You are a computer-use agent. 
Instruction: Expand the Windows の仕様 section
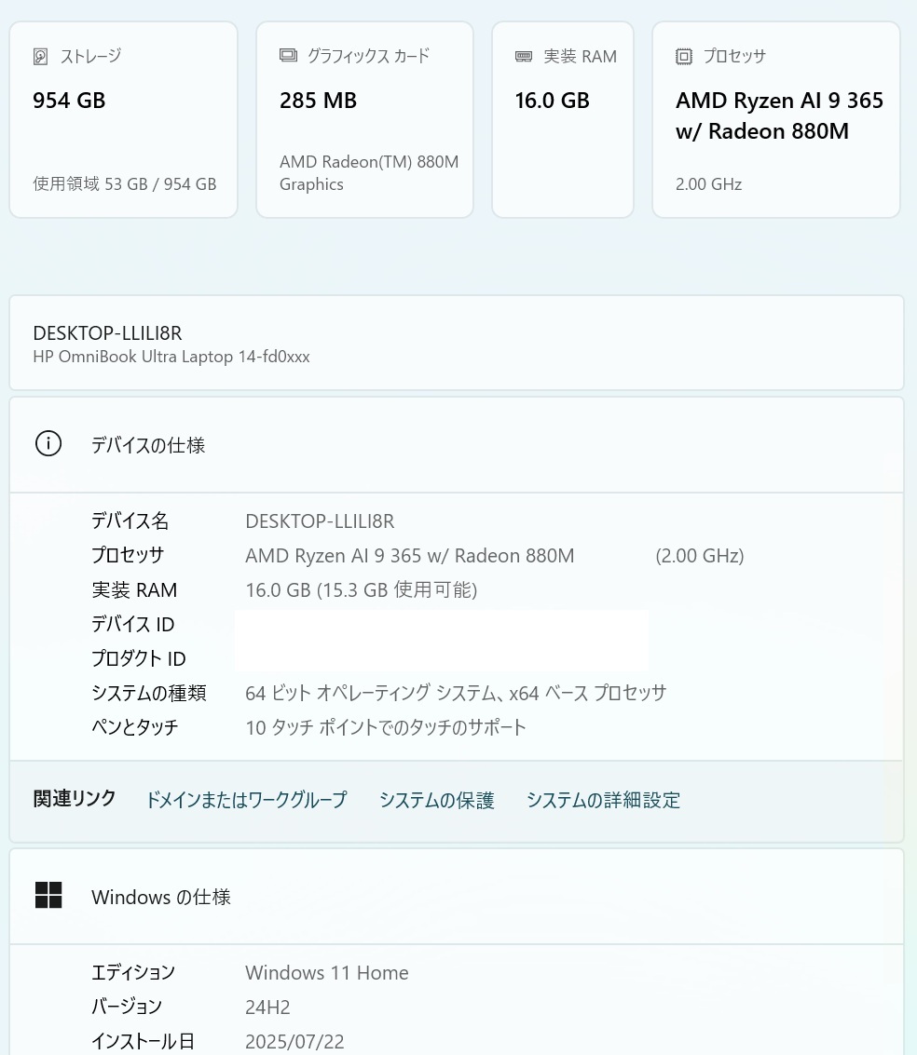(160, 897)
